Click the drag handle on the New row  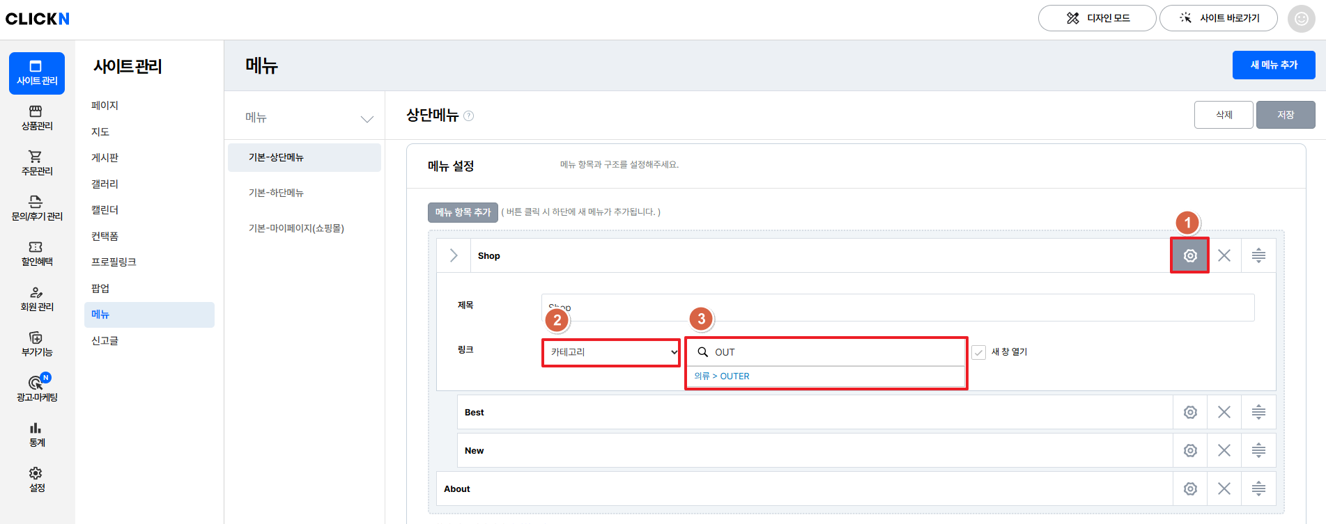tap(1258, 450)
